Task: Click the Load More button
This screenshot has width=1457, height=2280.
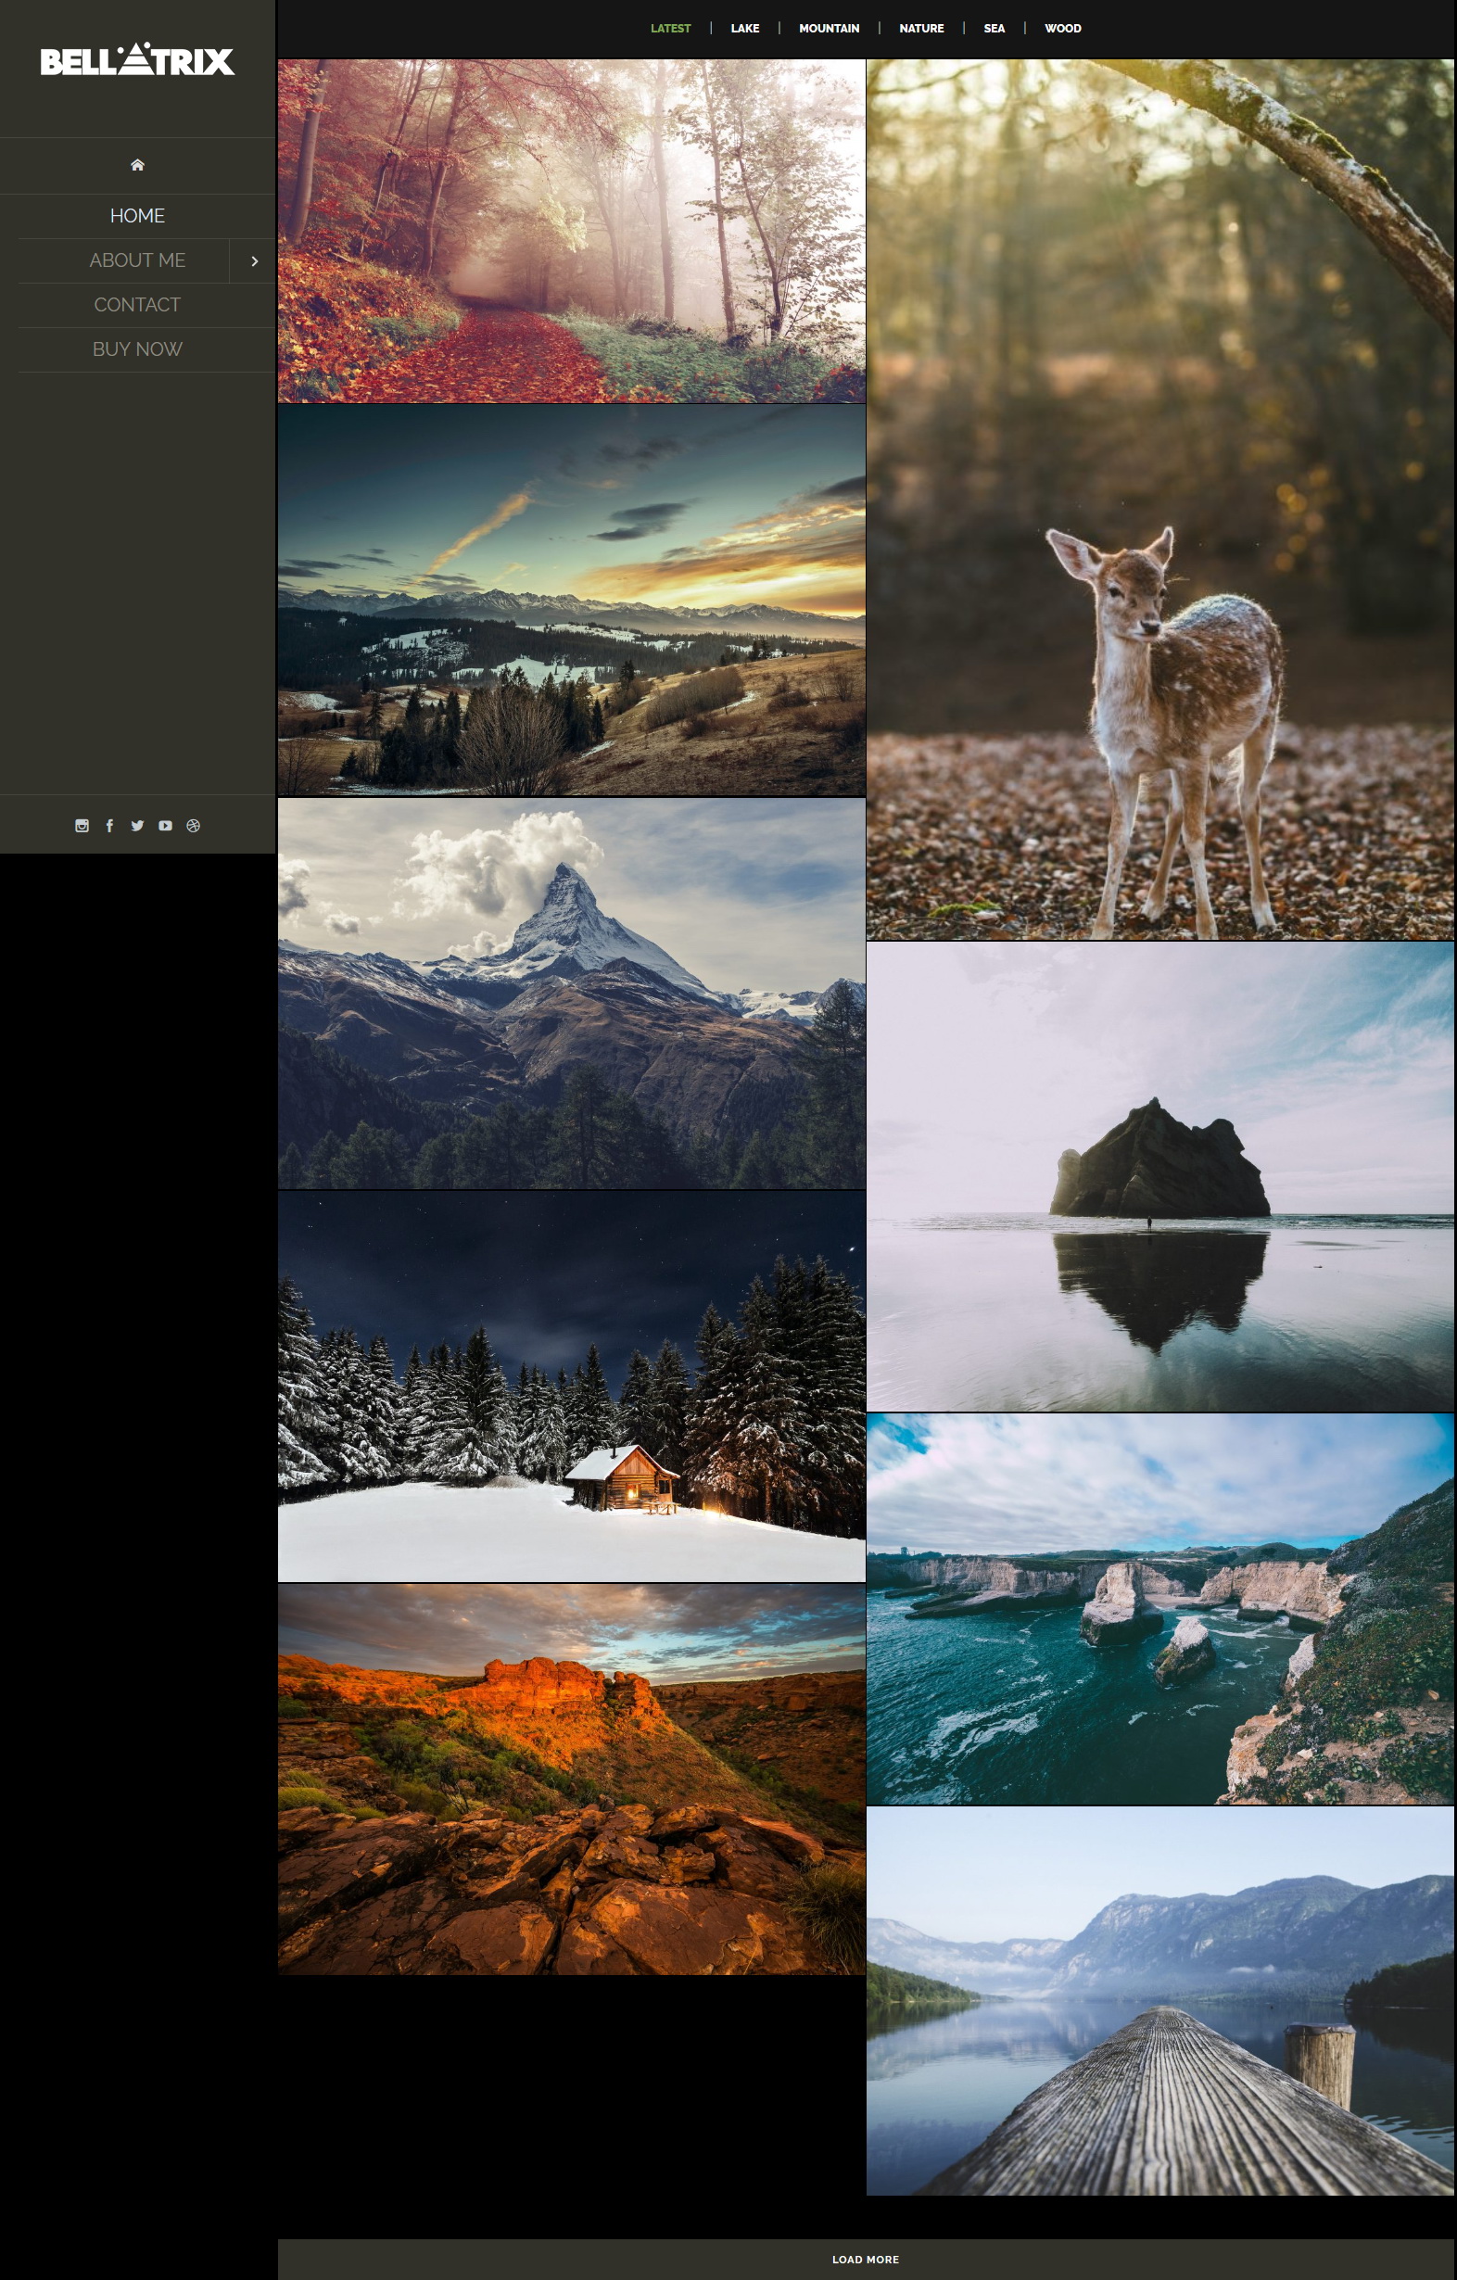Action: [x=867, y=2260]
